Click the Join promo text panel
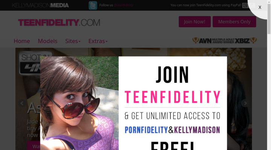The height and width of the screenshot is (150, 271). click(x=173, y=103)
